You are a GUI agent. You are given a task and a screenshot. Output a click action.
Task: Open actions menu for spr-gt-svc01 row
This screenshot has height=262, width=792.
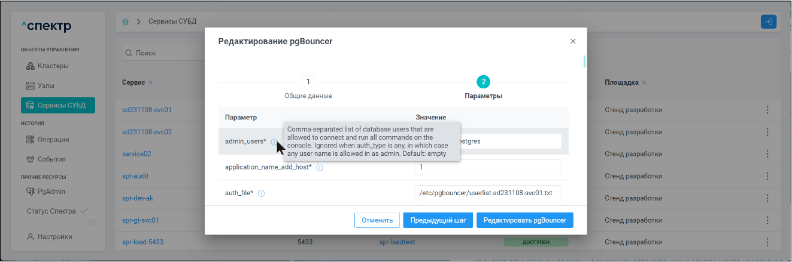(767, 220)
